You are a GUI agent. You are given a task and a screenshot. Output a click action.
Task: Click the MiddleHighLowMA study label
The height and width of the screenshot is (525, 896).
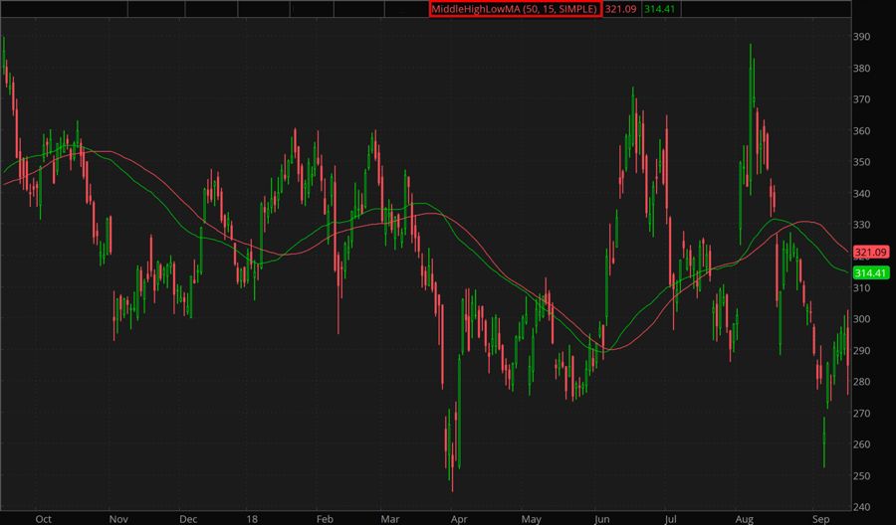click(x=515, y=9)
